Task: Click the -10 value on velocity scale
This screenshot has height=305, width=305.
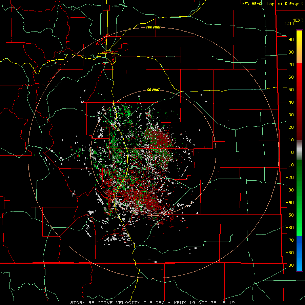Action: click(x=290, y=165)
